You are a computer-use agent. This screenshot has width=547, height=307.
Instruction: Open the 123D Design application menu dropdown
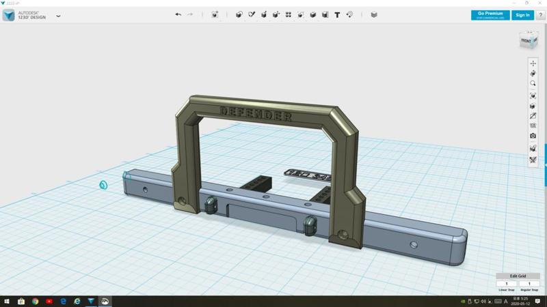coord(58,16)
